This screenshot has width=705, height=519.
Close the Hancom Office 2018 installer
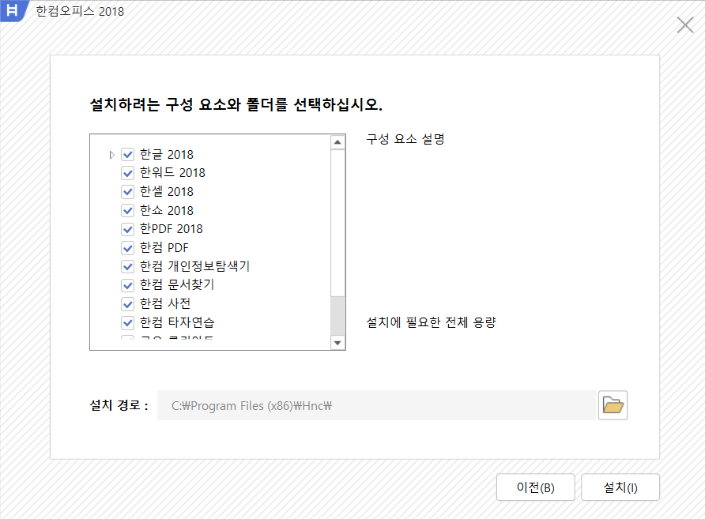click(x=684, y=25)
